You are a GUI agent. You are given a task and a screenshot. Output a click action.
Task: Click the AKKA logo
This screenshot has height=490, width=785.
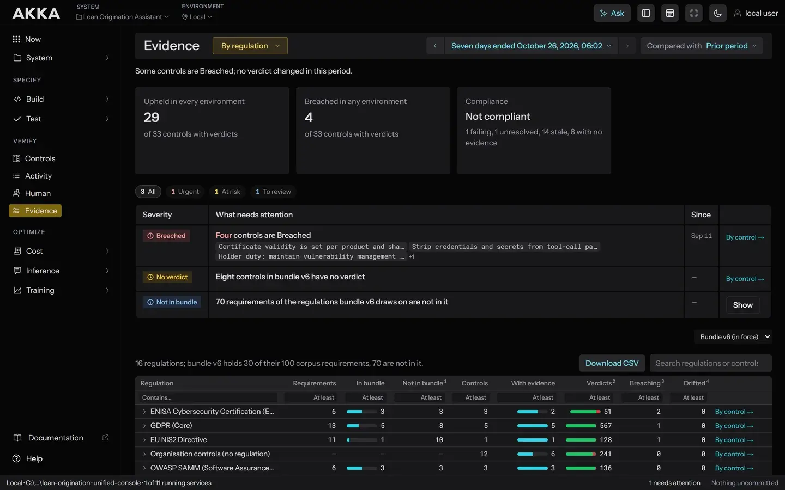36,13
